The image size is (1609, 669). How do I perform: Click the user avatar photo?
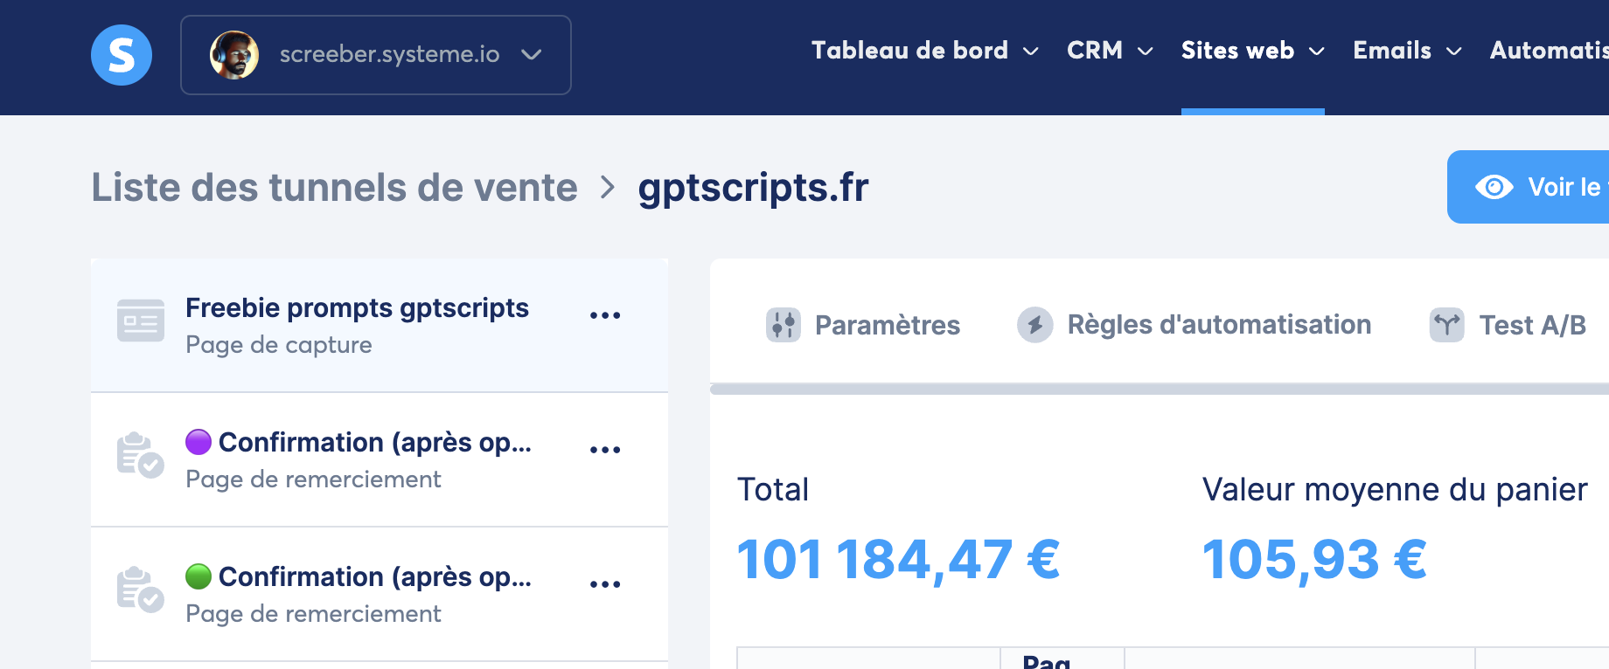pyautogui.click(x=234, y=55)
